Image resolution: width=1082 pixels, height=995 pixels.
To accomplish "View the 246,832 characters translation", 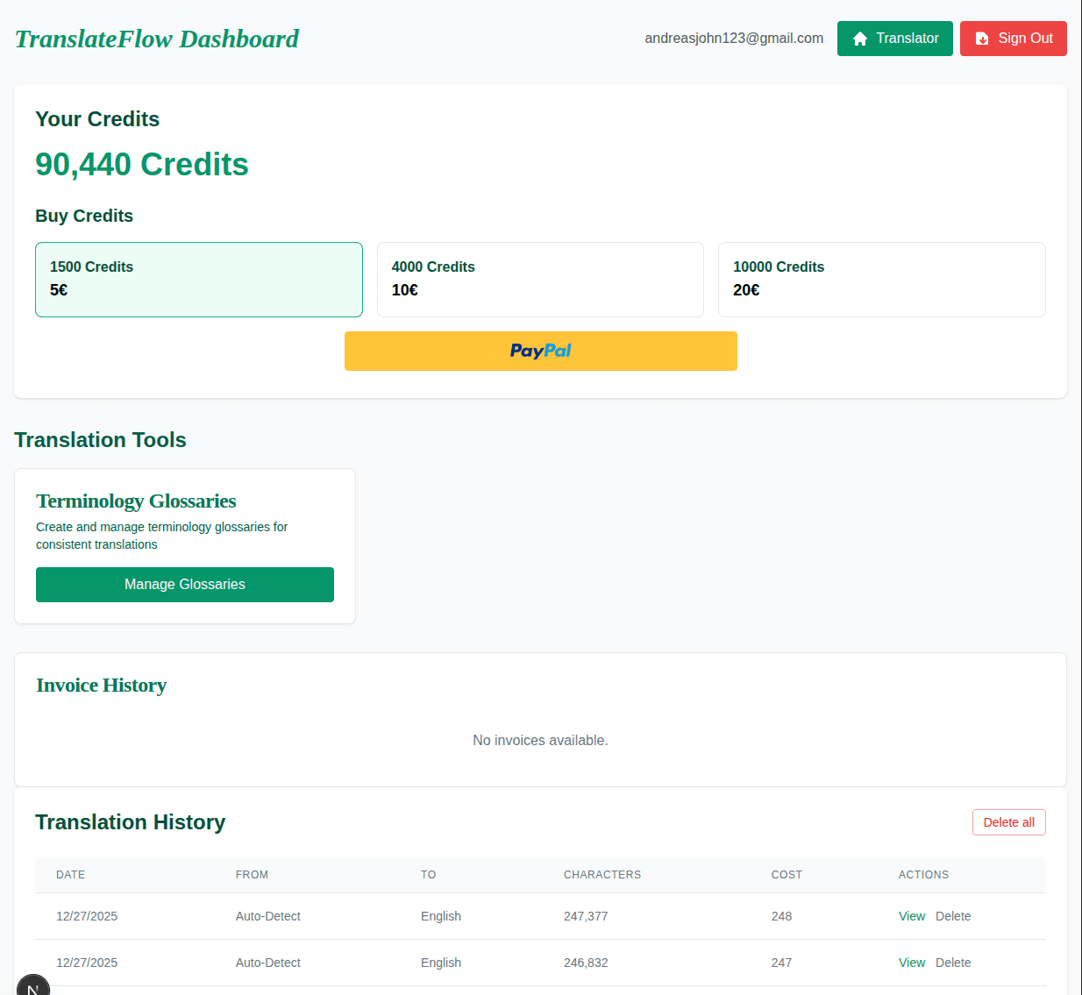I will (x=912, y=963).
